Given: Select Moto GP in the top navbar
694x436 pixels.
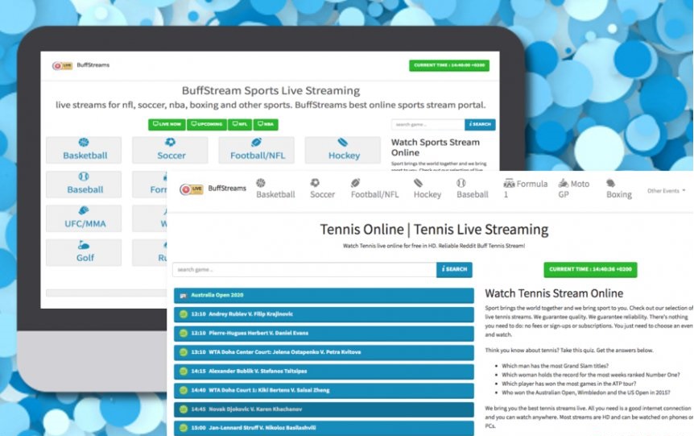Looking at the screenshot, I should pos(573,189).
